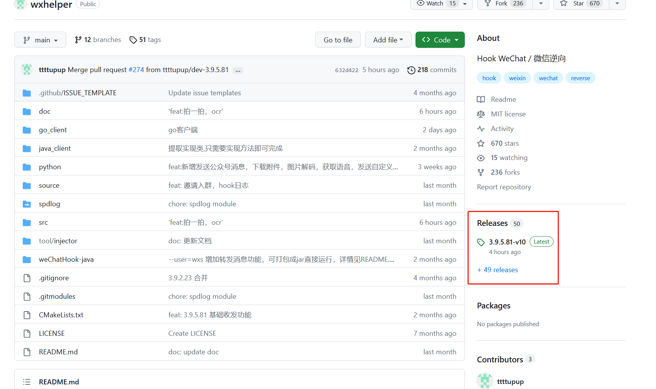Open the Add file dropdown
Image resolution: width=656 pixels, height=389 pixels.
tap(388, 40)
